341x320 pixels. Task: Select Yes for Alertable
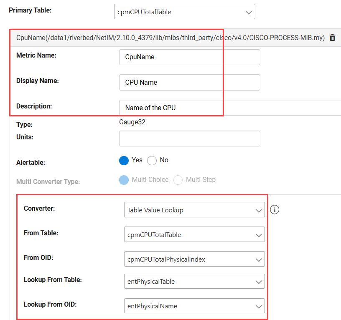coord(124,160)
